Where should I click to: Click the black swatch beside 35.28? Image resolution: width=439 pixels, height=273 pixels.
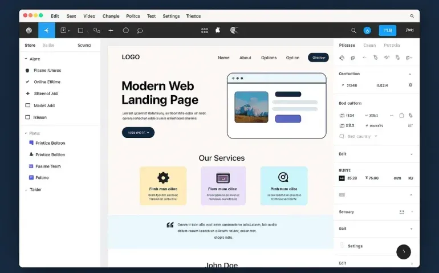tap(342, 178)
